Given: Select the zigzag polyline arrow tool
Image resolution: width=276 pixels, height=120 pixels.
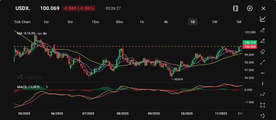Looking at the screenshot, I should (263, 94).
